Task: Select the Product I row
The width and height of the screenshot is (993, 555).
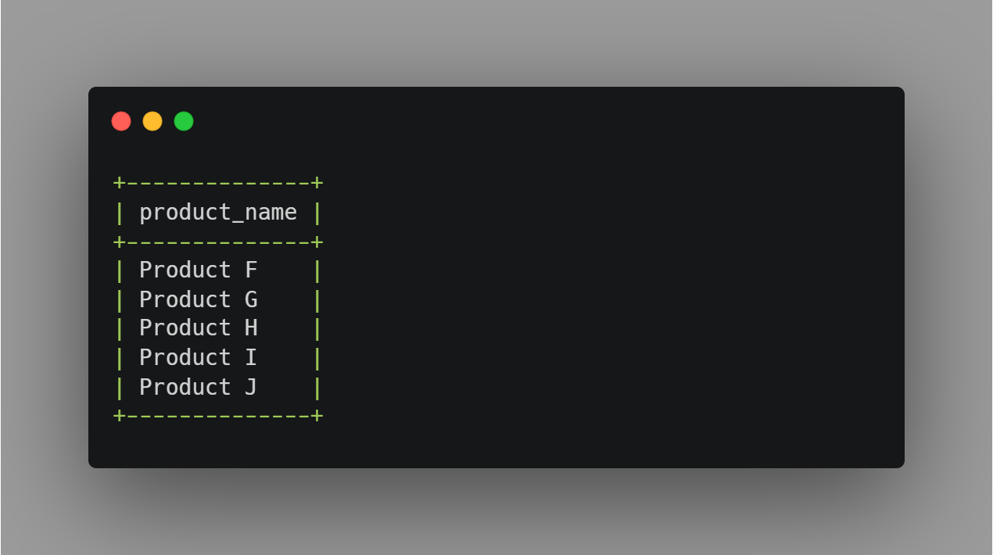Action: 198,358
